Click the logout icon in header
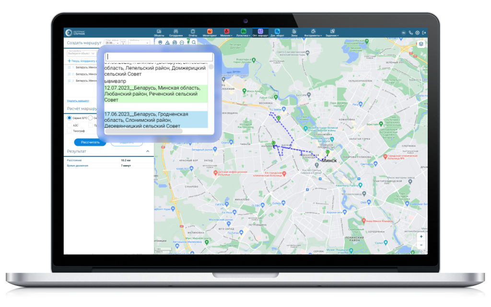Image resolution: width=491 pixels, height=307 pixels. [424, 33]
